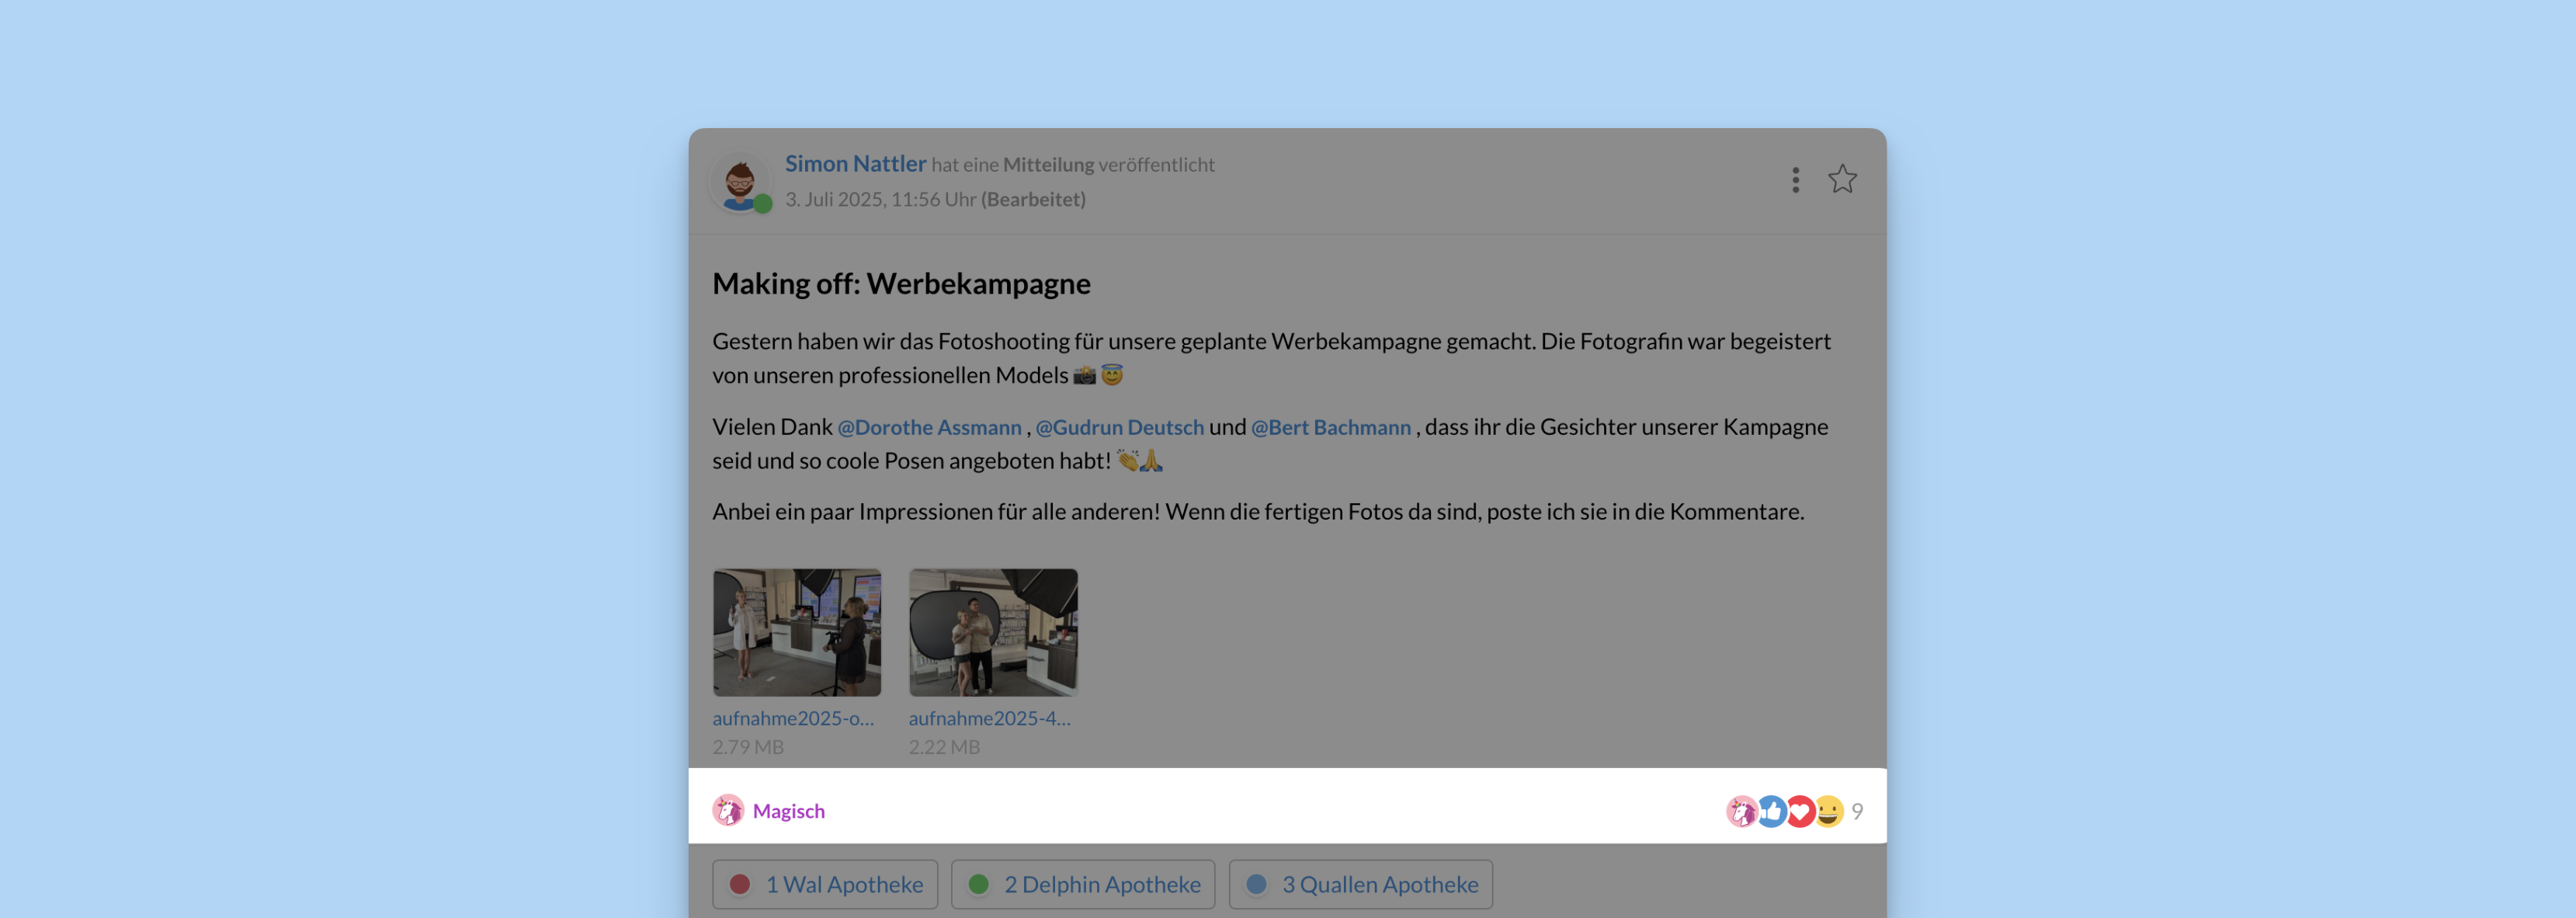The image size is (2576, 918).
Task: Select the 3 Quallen Apotheke tag
Action: pos(1360,884)
